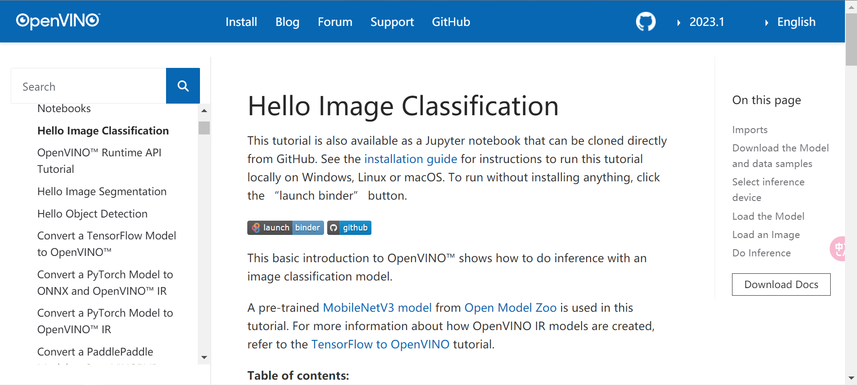The width and height of the screenshot is (857, 385).
Task: Open the version 2023.1 dropdown
Action: click(701, 22)
